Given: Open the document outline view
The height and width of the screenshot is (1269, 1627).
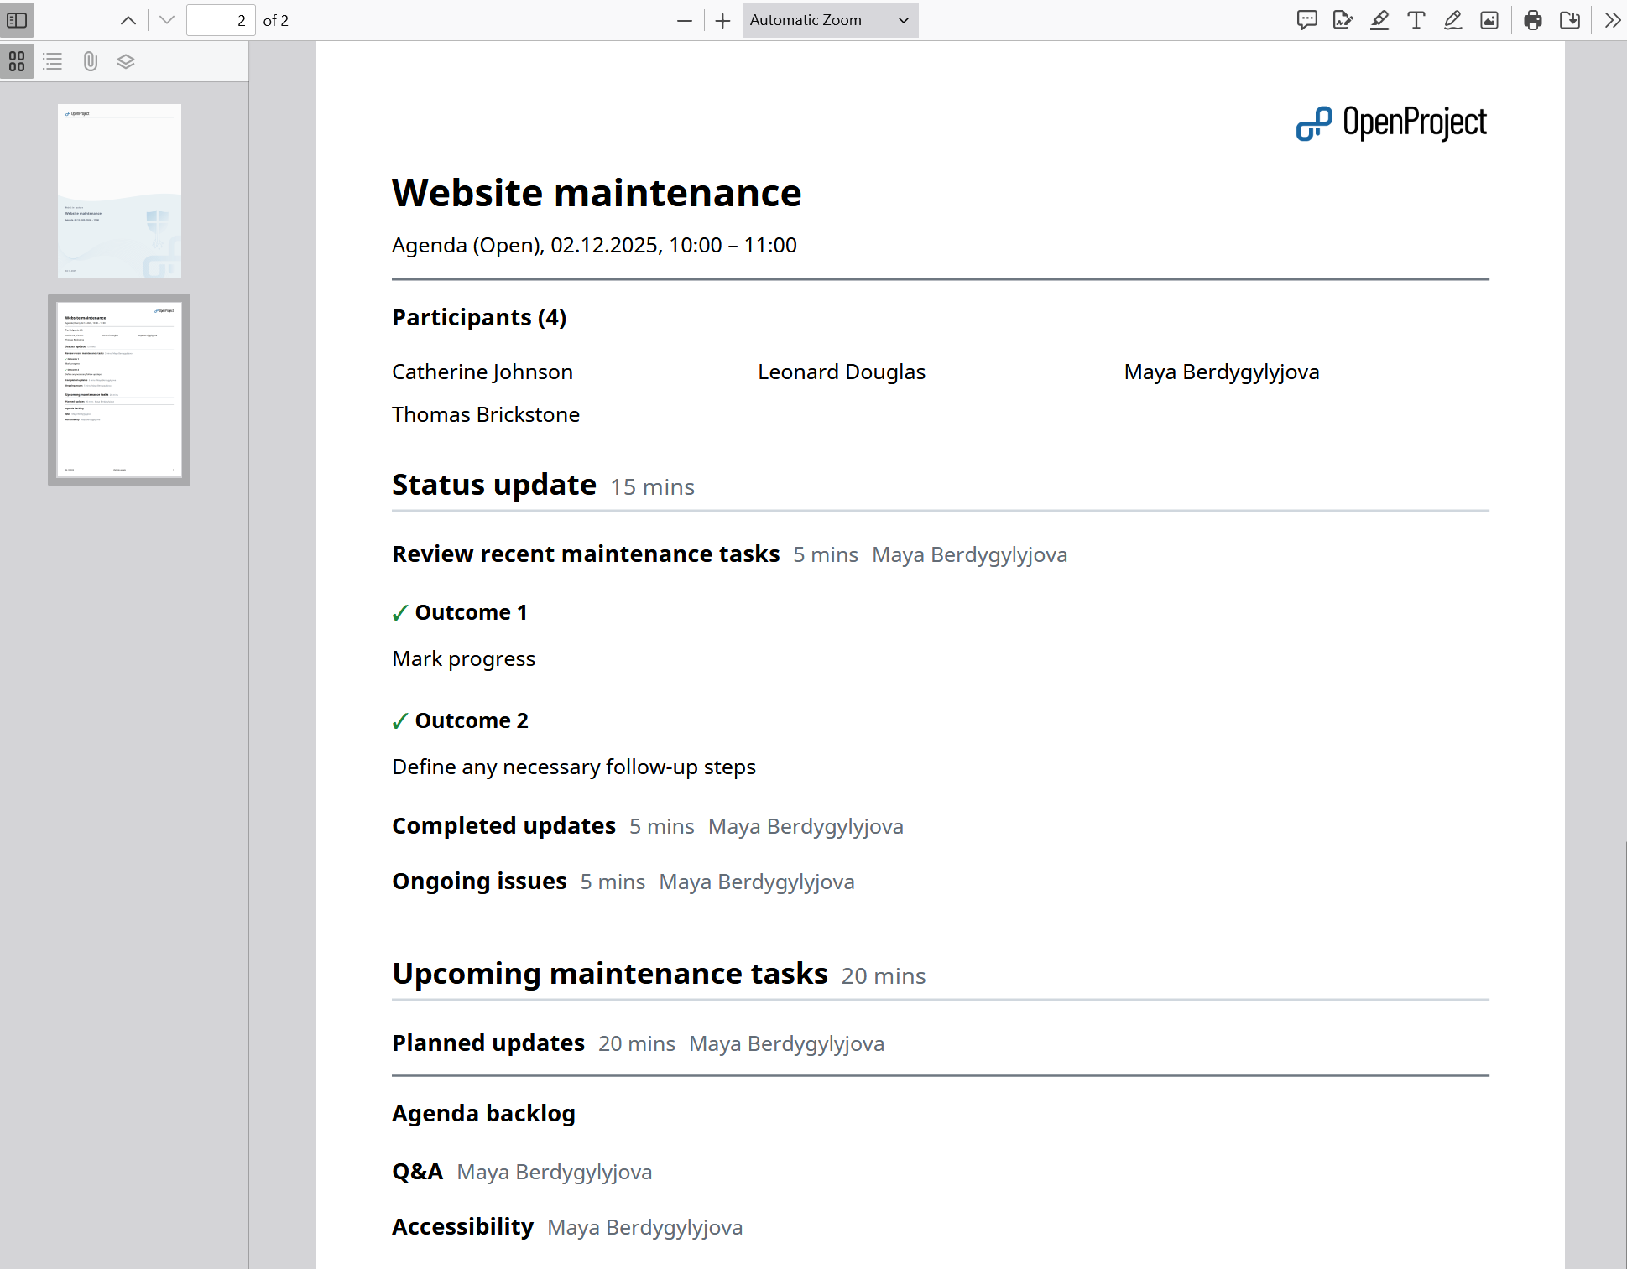Looking at the screenshot, I should [x=52, y=60].
